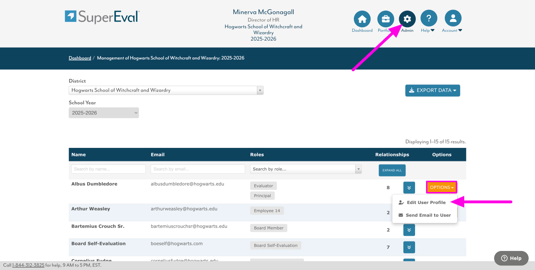
Task: Click the 1-844-312-3825 phone link
Action: (x=28, y=265)
